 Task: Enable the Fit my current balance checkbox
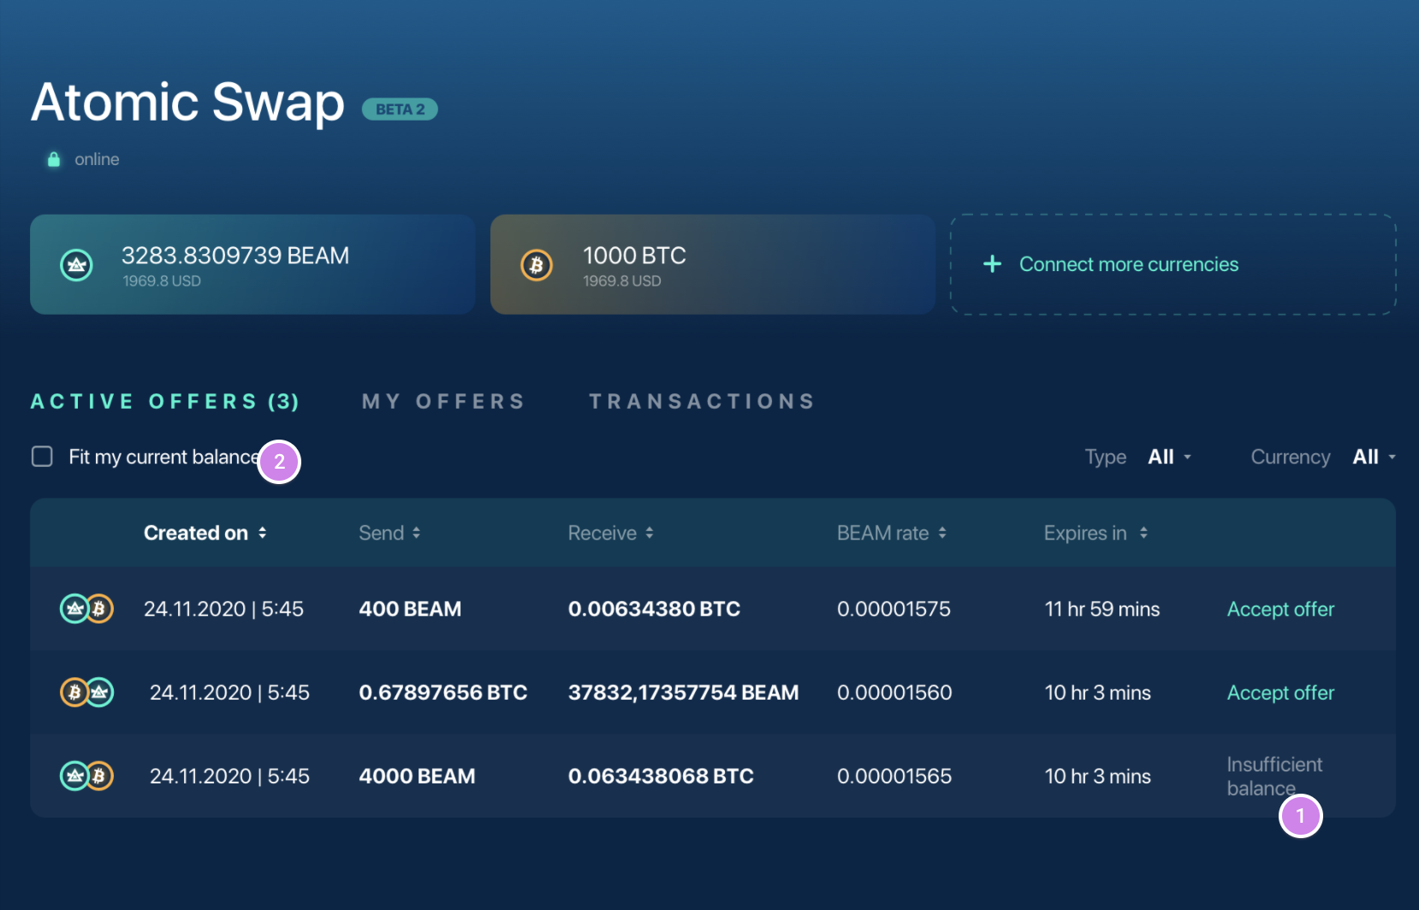tap(41, 456)
